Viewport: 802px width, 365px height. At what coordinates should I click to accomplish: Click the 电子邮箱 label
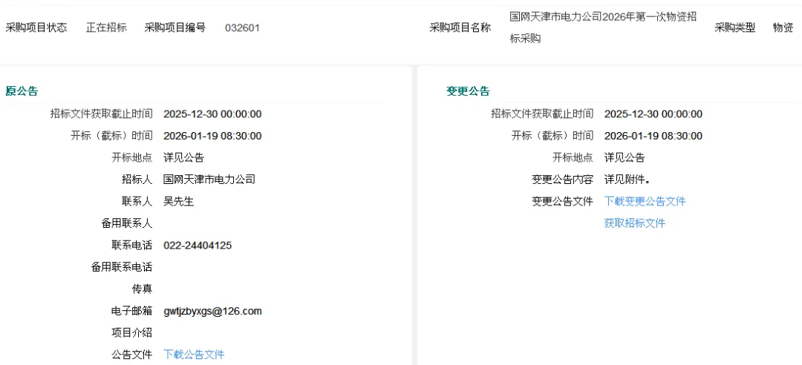[132, 311]
